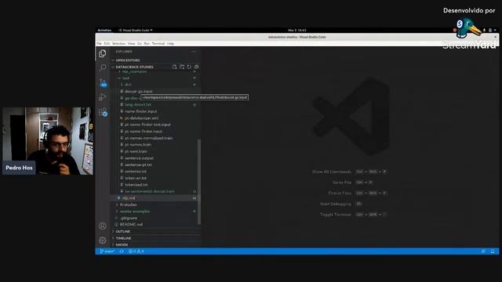Open the Source Control view
The width and height of the screenshot is (502, 282).
point(103,82)
